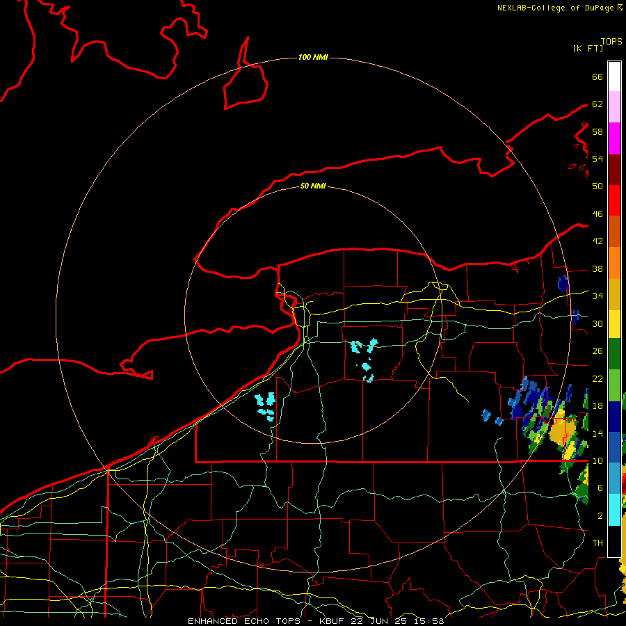
Task: Click the white swatch in the tops legend
Action: 614,77
